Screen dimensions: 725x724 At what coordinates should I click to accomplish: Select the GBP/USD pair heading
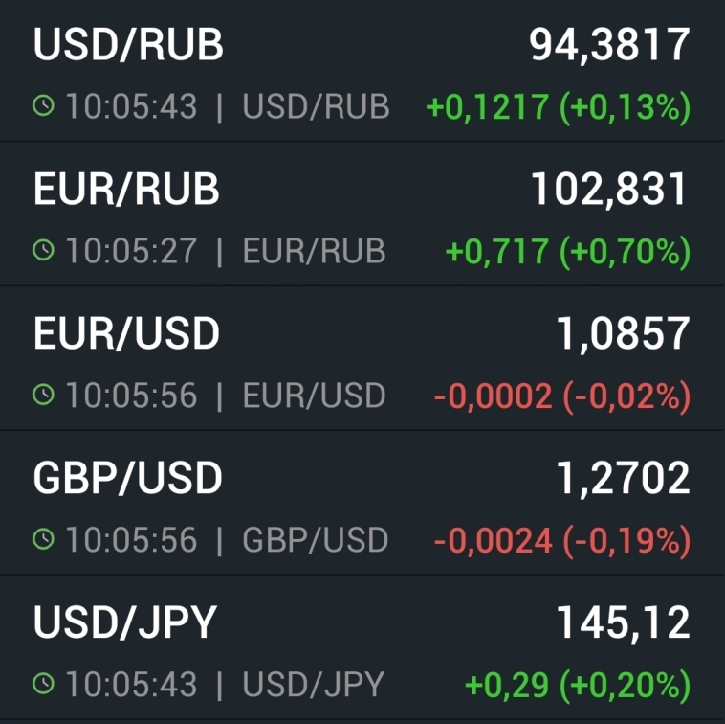pyautogui.click(x=127, y=478)
